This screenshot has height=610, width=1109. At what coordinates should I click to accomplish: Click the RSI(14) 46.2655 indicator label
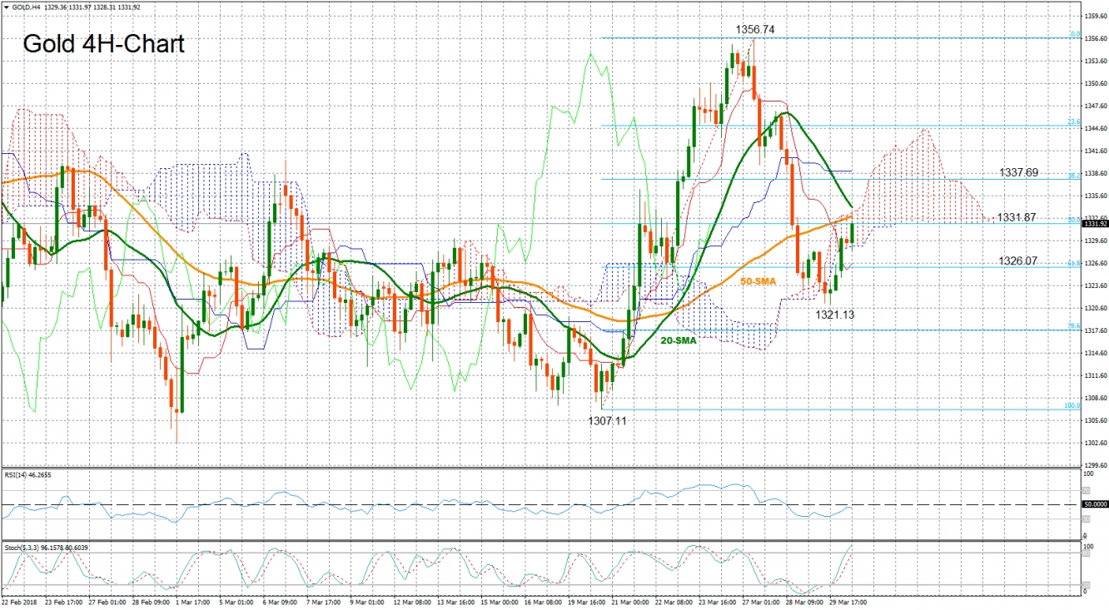tap(27, 474)
